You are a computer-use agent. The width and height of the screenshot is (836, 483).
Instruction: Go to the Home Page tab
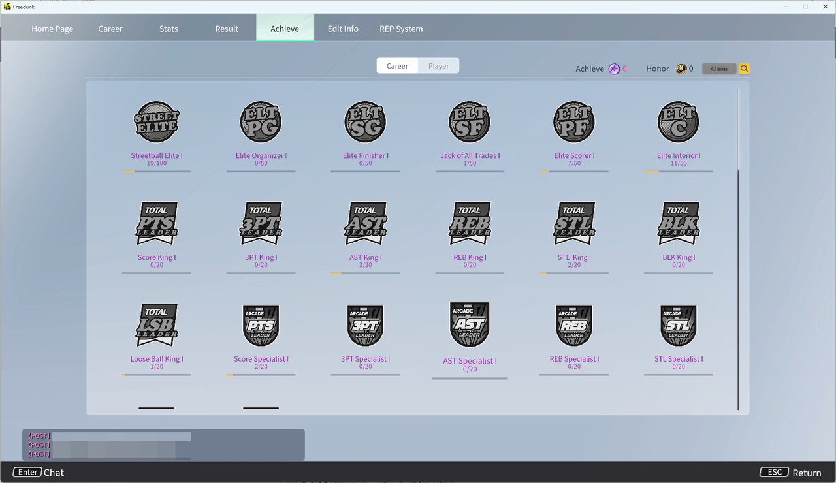point(52,29)
